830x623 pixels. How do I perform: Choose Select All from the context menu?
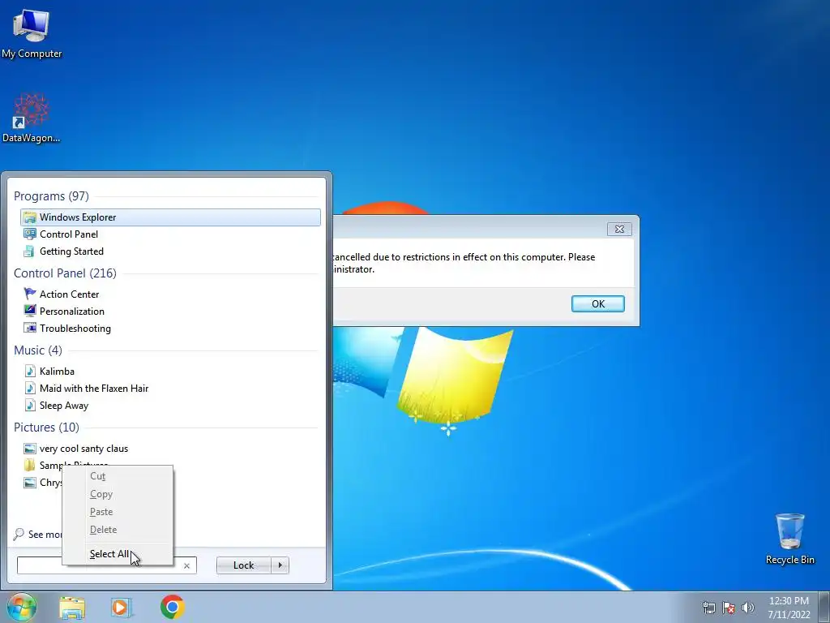coord(118,554)
